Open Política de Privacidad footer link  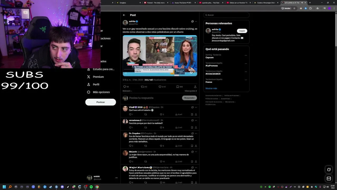(x=231, y=96)
